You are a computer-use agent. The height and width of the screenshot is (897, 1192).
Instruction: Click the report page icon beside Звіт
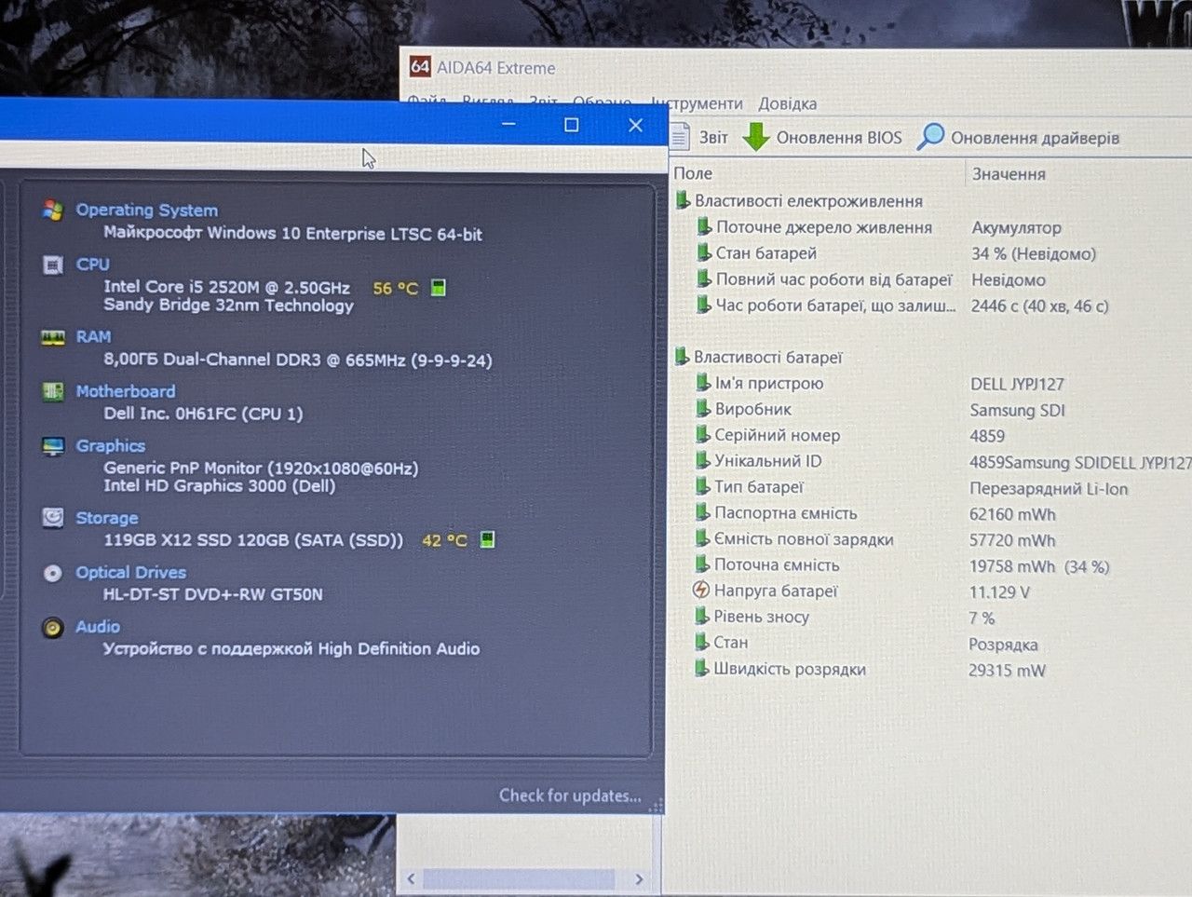tap(680, 137)
